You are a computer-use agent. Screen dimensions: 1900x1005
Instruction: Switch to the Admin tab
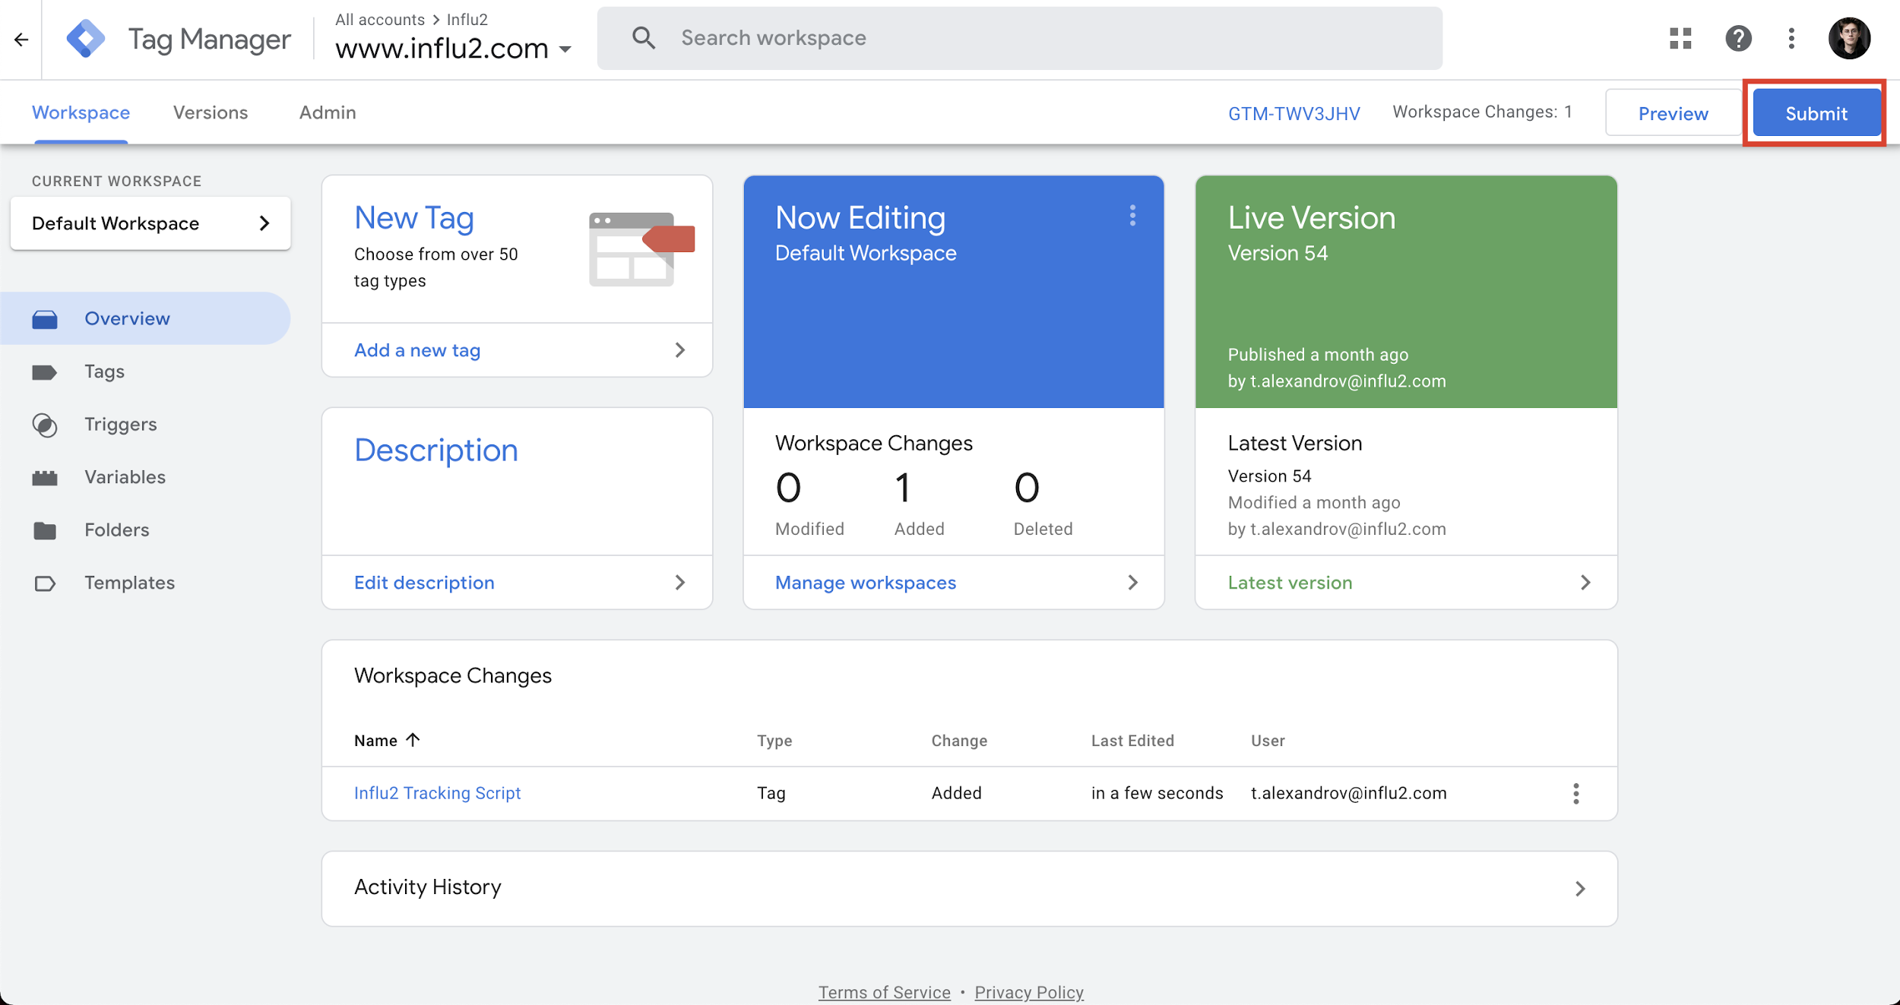pyautogui.click(x=327, y=112)
